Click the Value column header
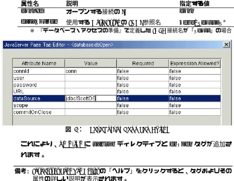 point(91,63)
